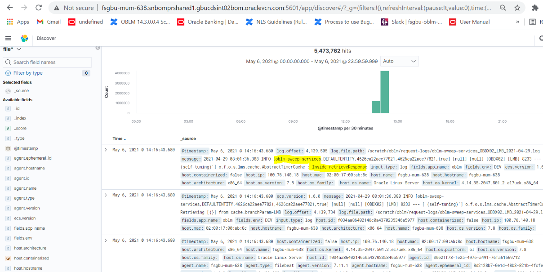This screenshot has height=272, width=543.
Task: Click the Elastic logo icon
Action: pos(24,38)
